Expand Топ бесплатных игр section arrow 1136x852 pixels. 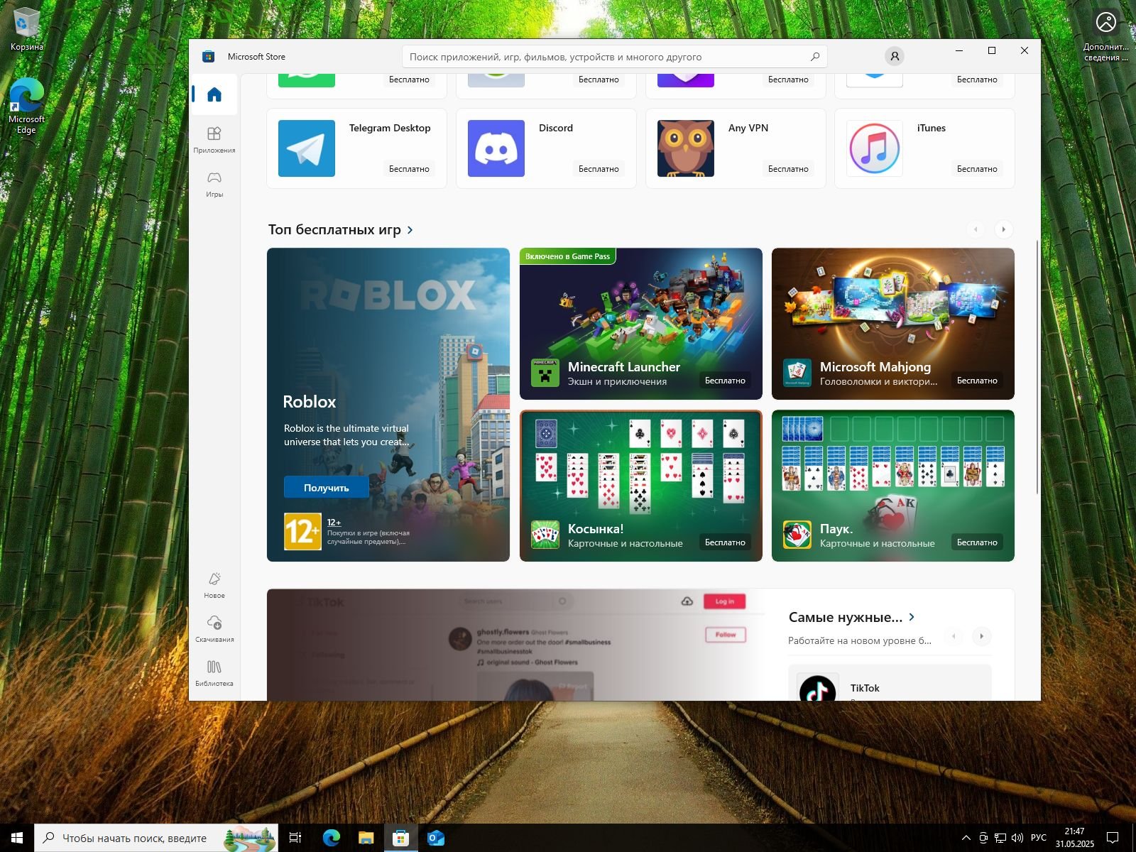[x=410, y=230]
